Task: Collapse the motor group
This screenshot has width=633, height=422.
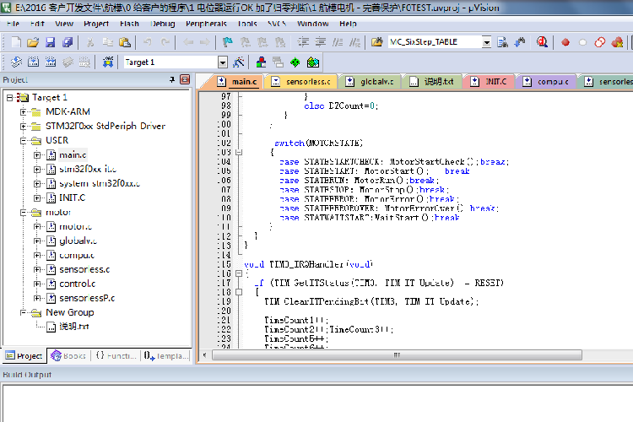Action: 24,213
